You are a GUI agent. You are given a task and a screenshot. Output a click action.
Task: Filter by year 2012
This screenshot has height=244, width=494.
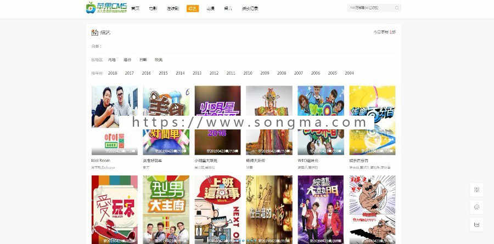[214, 73]
